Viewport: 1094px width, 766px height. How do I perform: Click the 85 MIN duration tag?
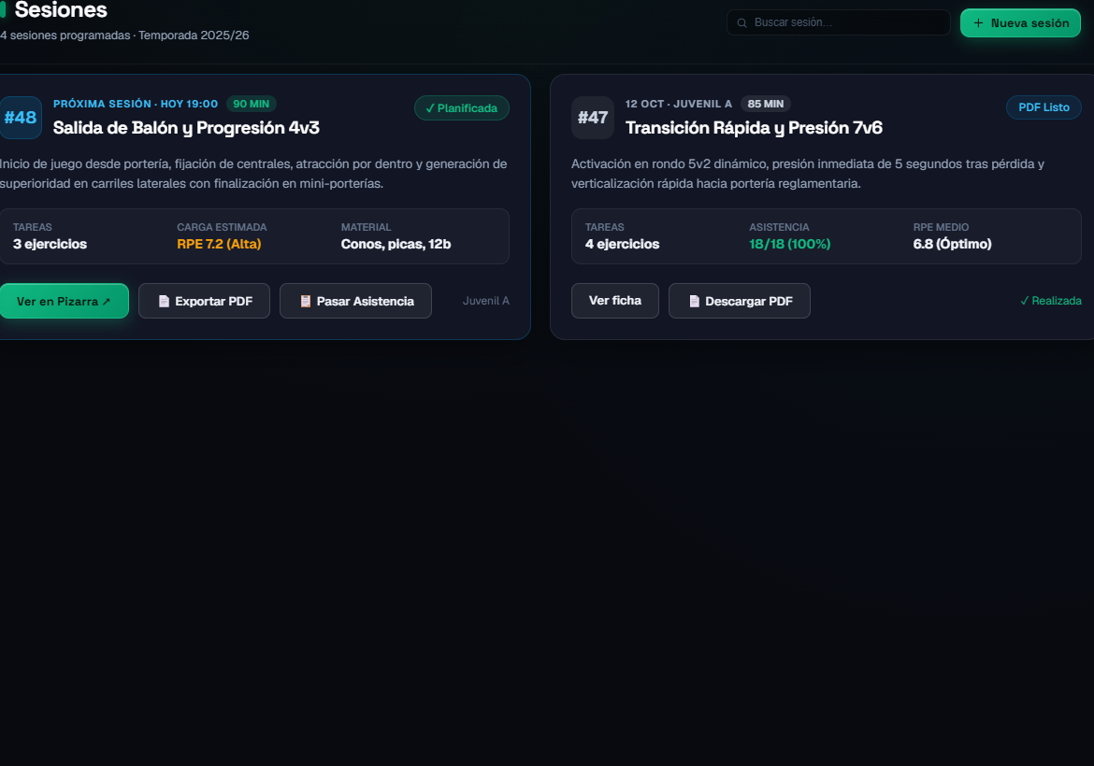click(x=766, y=104)
